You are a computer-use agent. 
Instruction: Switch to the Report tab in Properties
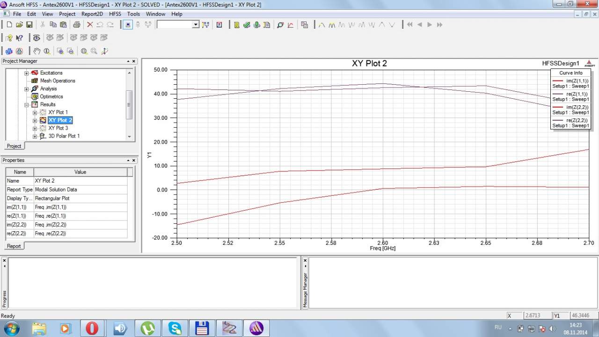click(x=14, y=246)
